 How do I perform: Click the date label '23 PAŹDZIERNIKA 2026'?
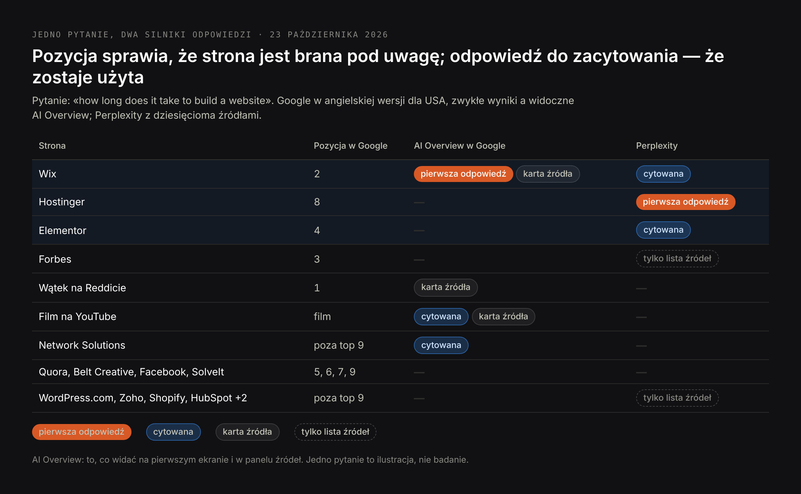coord(329,35)
